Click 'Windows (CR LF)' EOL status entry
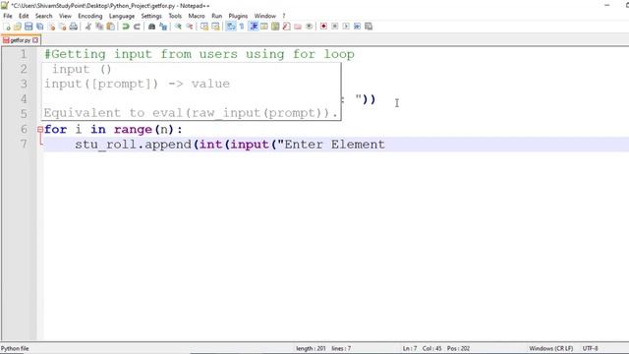Image resolution: width=629 pixels, height=354 pixels. click(x=550, y=348)
